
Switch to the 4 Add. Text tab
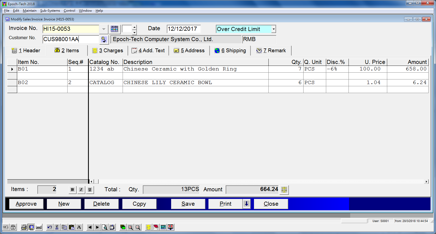point(148,51)
